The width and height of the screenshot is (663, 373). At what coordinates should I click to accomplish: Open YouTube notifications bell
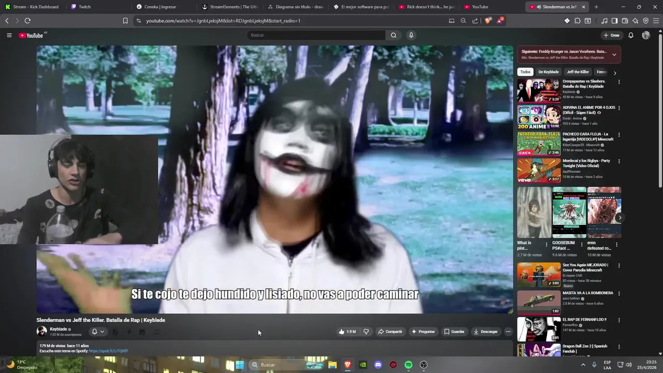coord(631,35)
